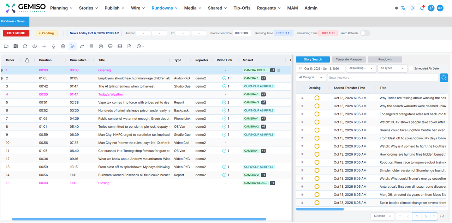
Task: Click the eye preview toolbar icon
Action: (35, 46)
